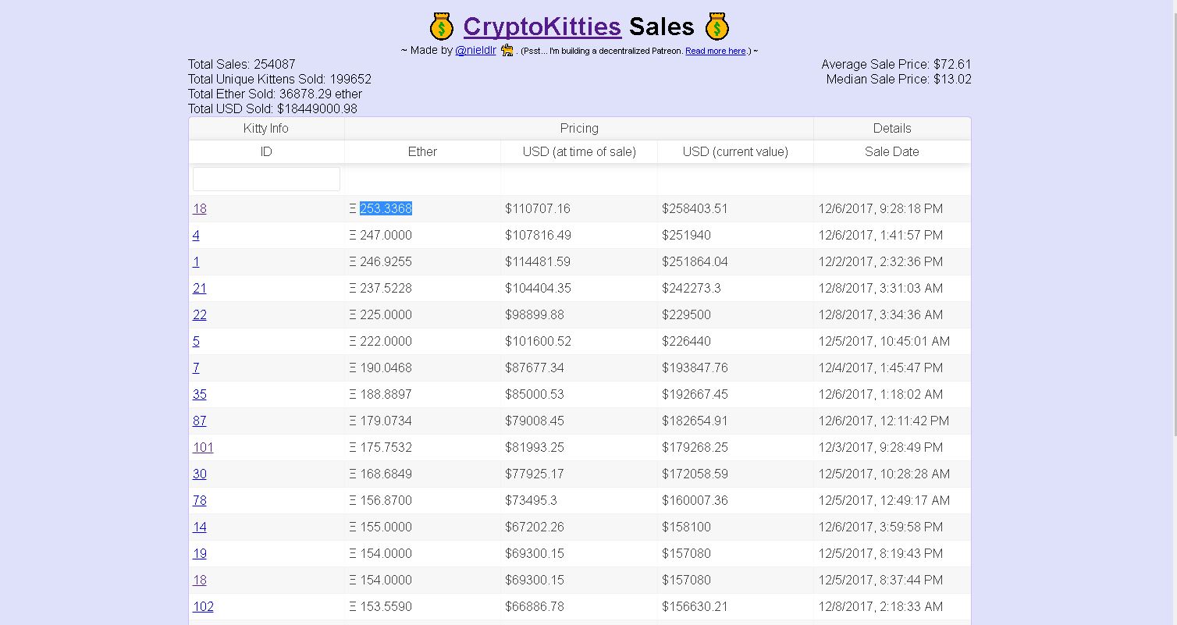Click the current value $251940

[x=686, y=235]
